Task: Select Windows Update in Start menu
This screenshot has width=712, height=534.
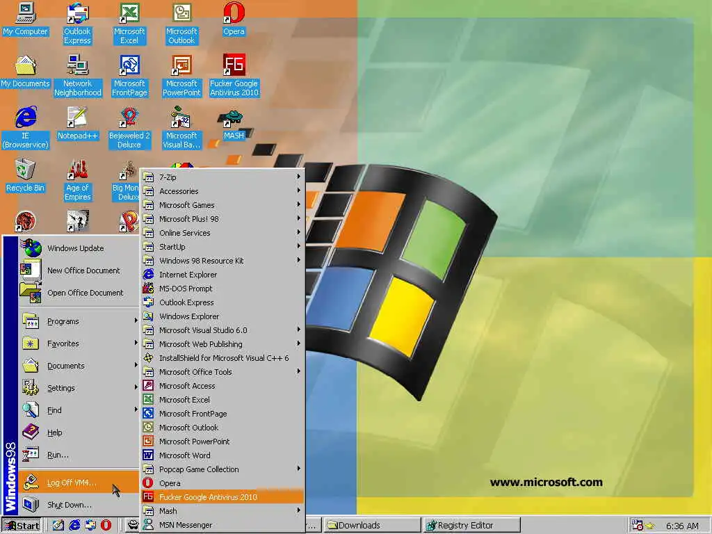Action: coord(79,248)
